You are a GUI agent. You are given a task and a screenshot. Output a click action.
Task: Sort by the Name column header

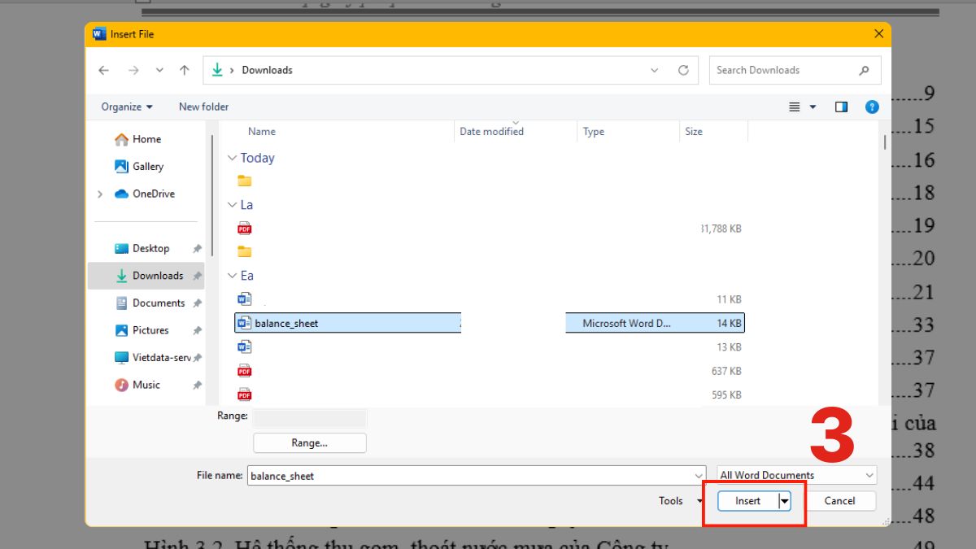coord(262,131)
